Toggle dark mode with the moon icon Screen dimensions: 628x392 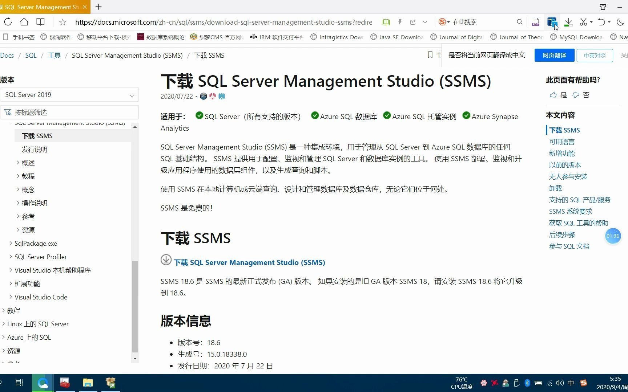620,22
